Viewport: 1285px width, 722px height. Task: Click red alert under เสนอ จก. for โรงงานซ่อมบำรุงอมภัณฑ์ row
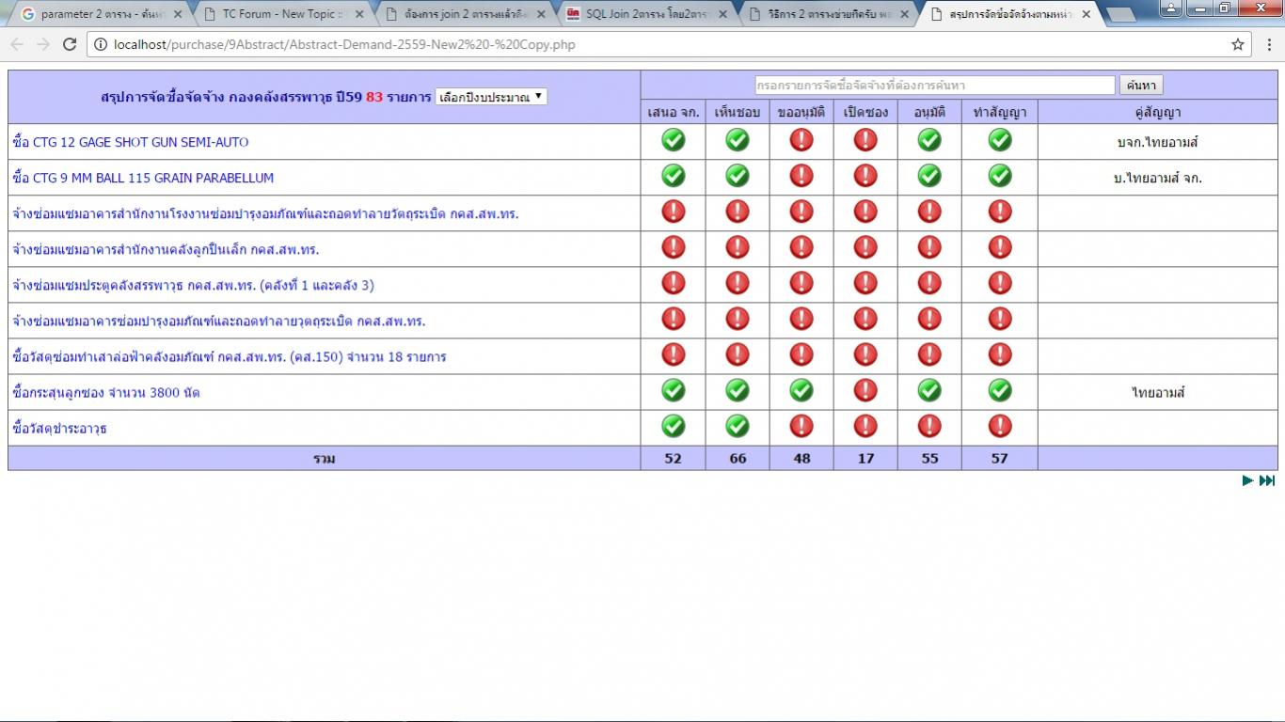tap(673, 212)
